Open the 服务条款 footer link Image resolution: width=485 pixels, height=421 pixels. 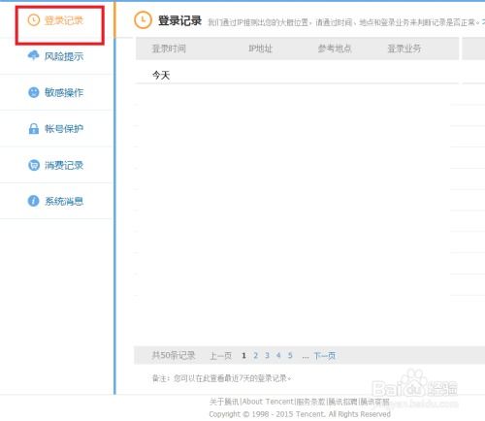coord(310,402)
